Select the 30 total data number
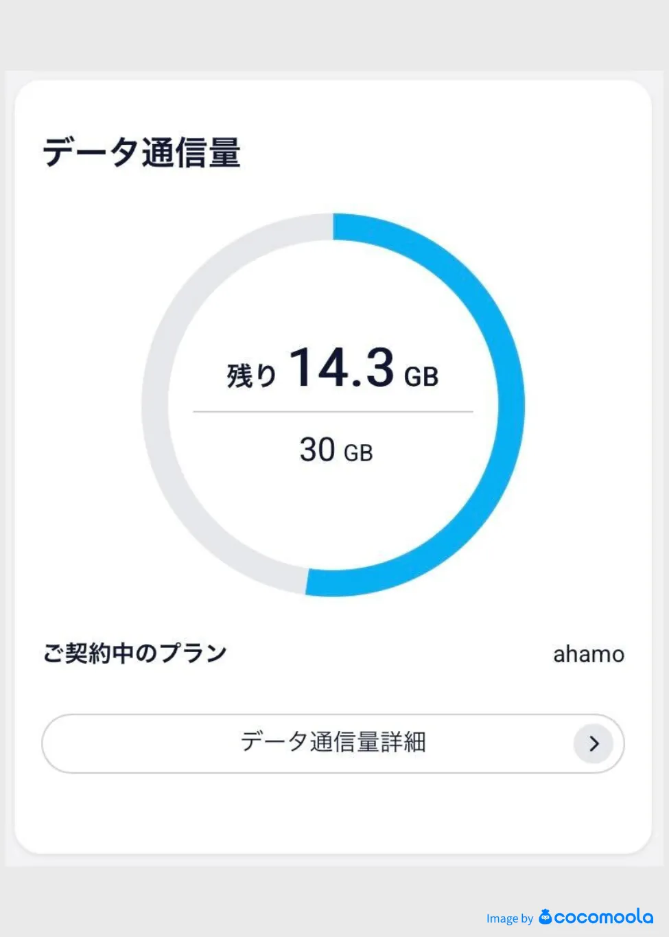669x937 pixels. (317, 450)
